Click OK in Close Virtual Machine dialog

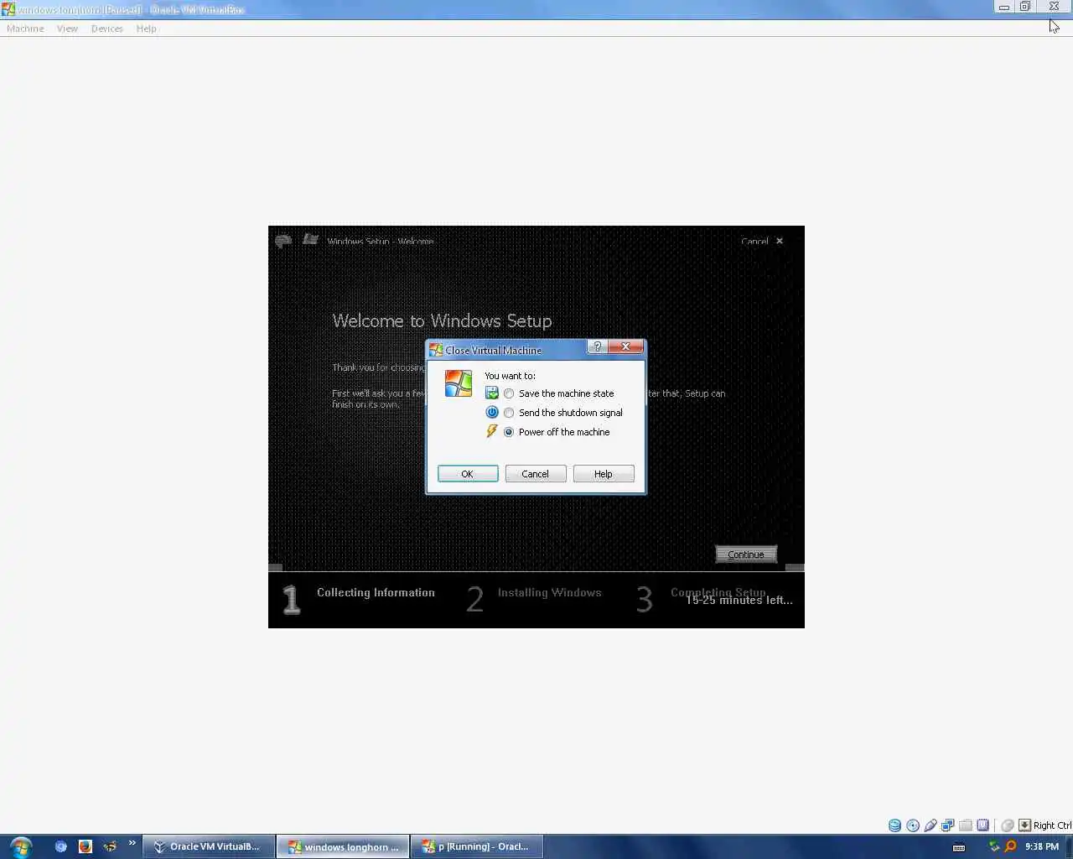click(468, 474)
